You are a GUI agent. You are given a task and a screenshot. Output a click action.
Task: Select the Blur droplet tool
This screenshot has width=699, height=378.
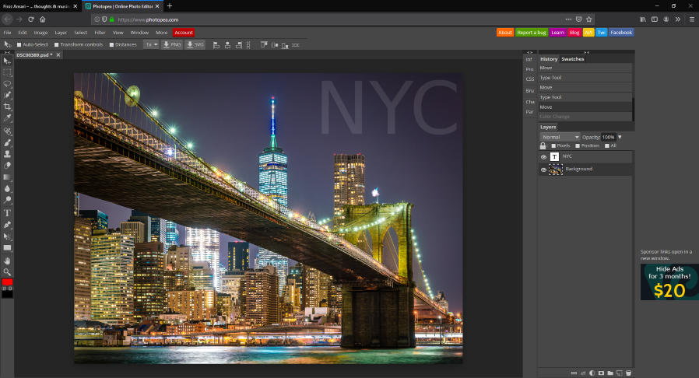click(x=7, y=189)
